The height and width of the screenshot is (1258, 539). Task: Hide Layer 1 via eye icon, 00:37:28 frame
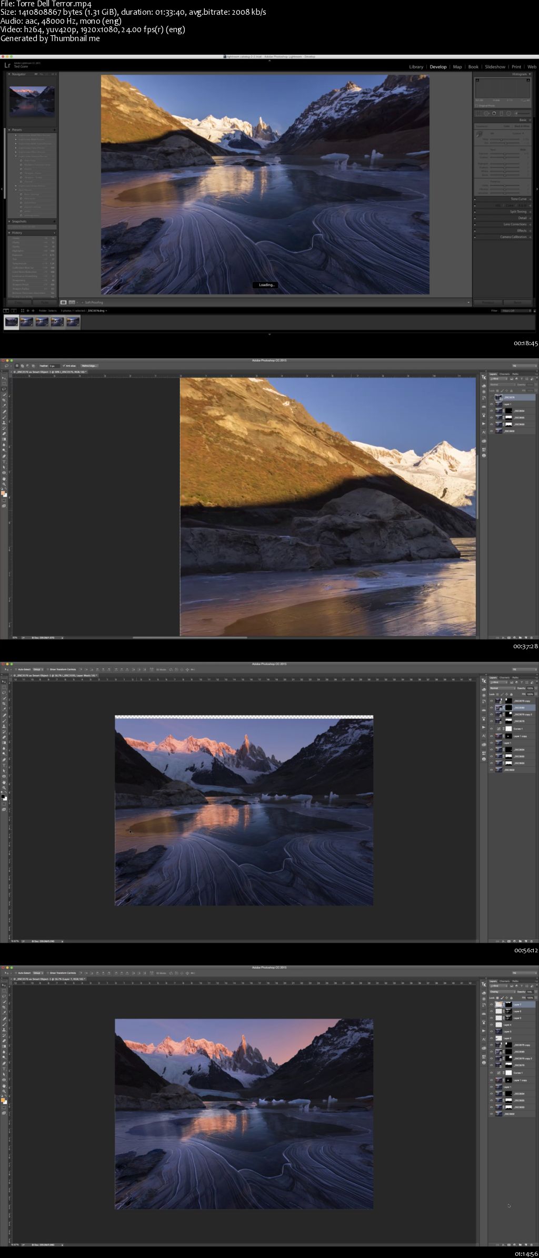pos(491,404)
